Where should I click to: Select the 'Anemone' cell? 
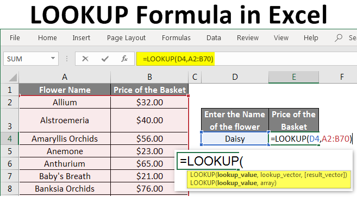pyautogui.click(x=65, y=151)
